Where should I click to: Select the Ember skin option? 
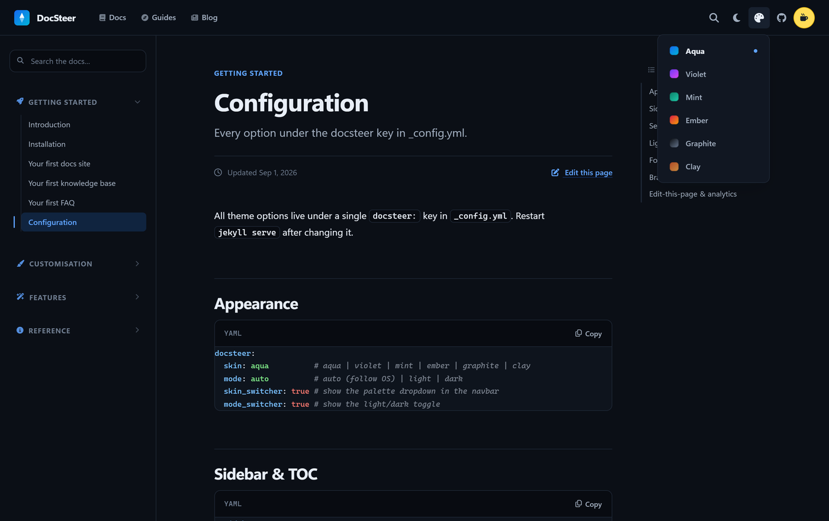[714, 120]
